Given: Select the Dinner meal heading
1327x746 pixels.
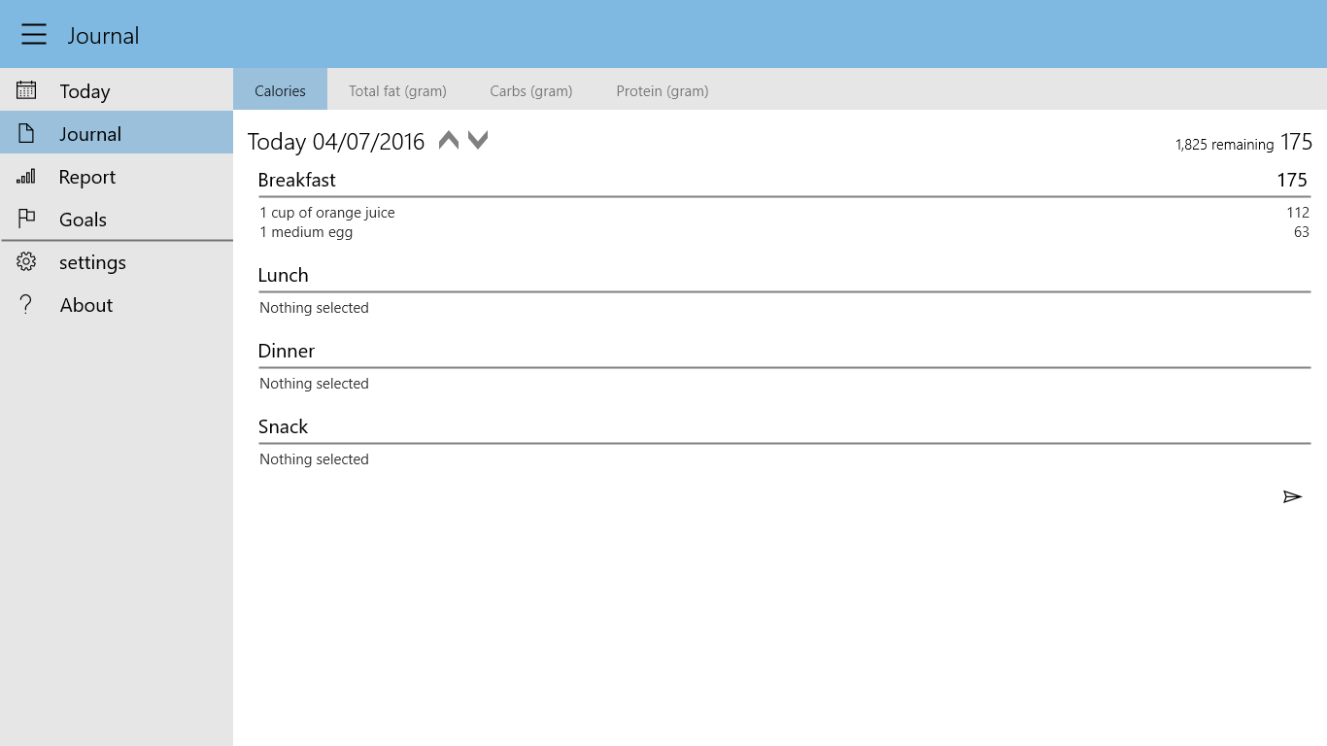Looking at the screenshot, I should (x=287, y=351).
